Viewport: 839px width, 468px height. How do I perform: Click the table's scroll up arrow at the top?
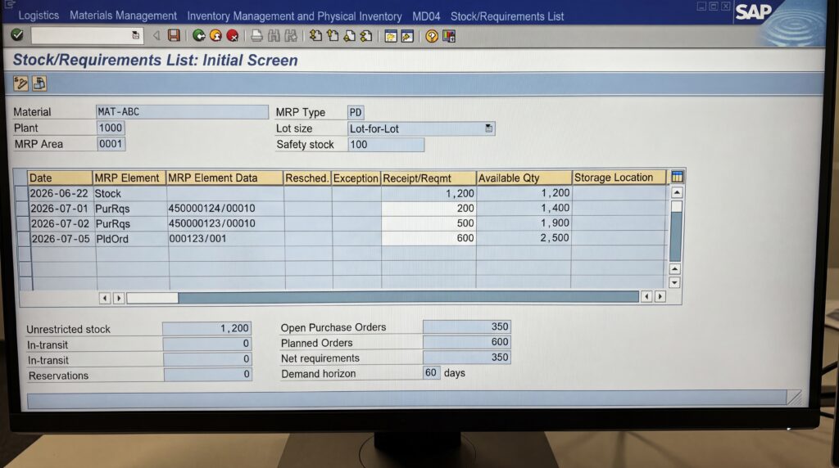[677, 192]
